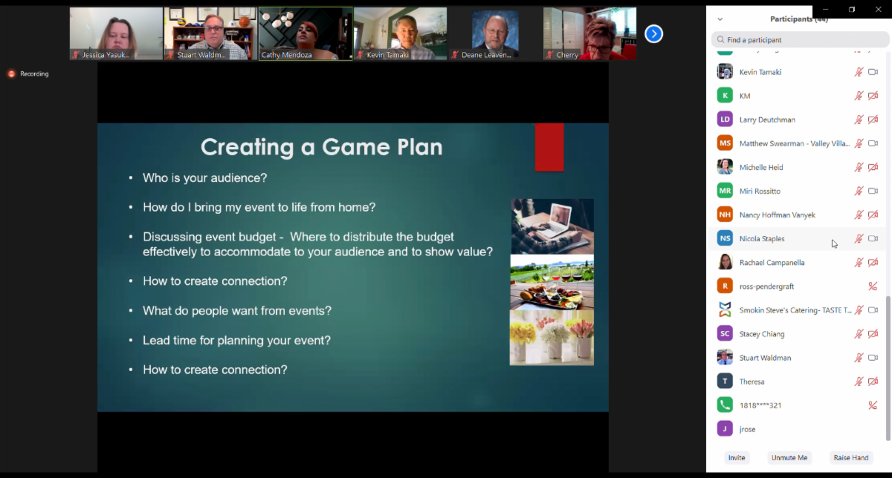
Task: Select Stuart Waldman video thumbnail
Action: click(210, 34)
